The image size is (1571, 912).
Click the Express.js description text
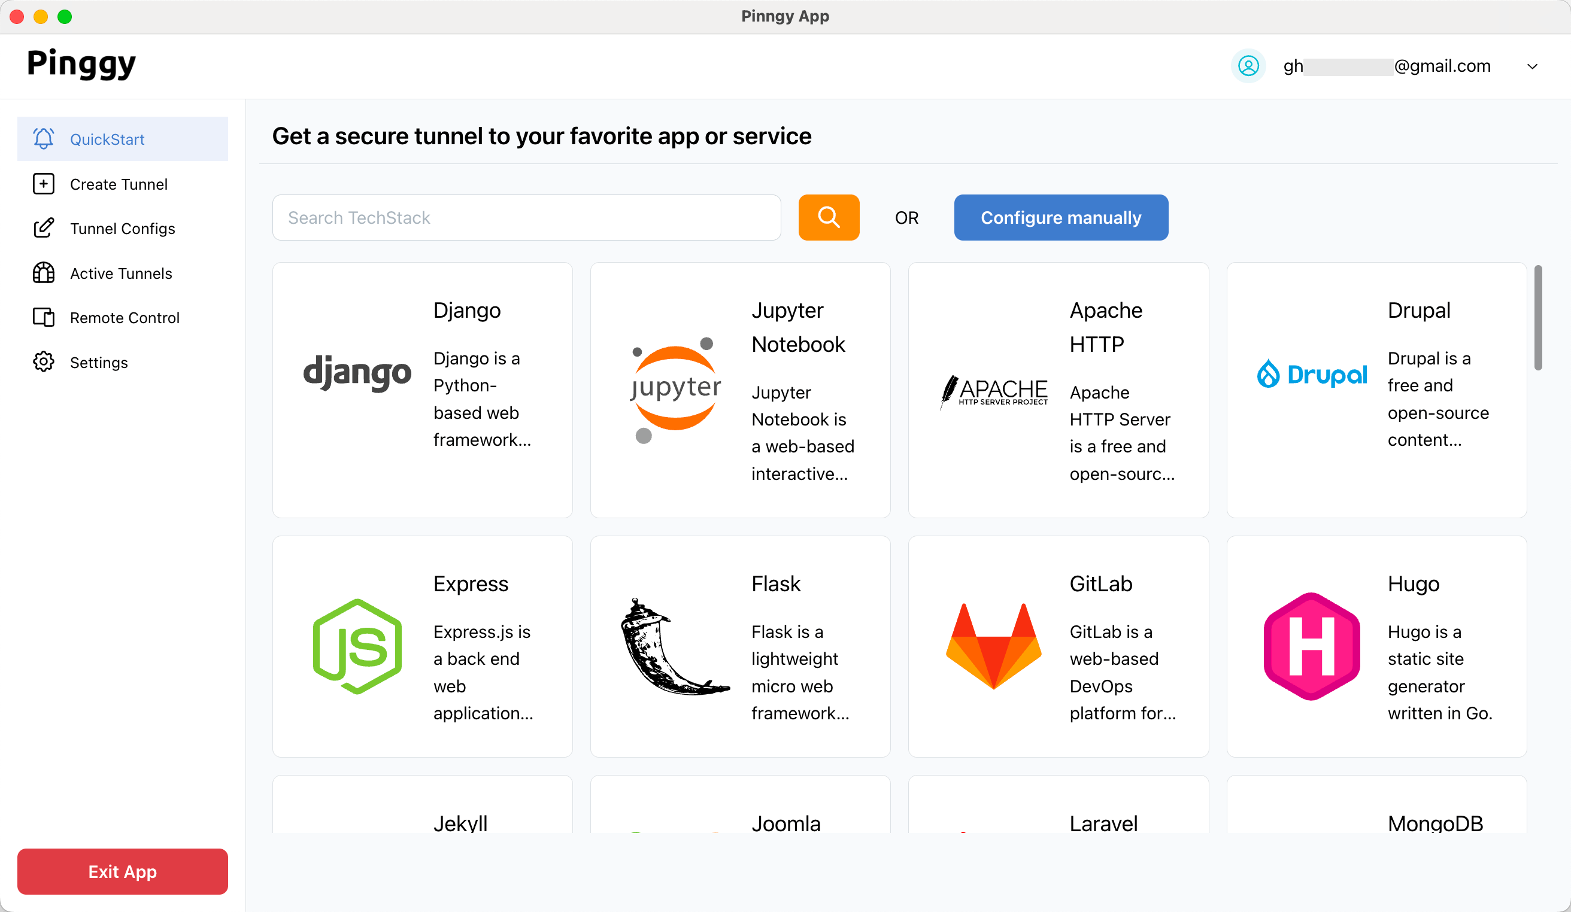pyautogui.click(x=483, y=672)
